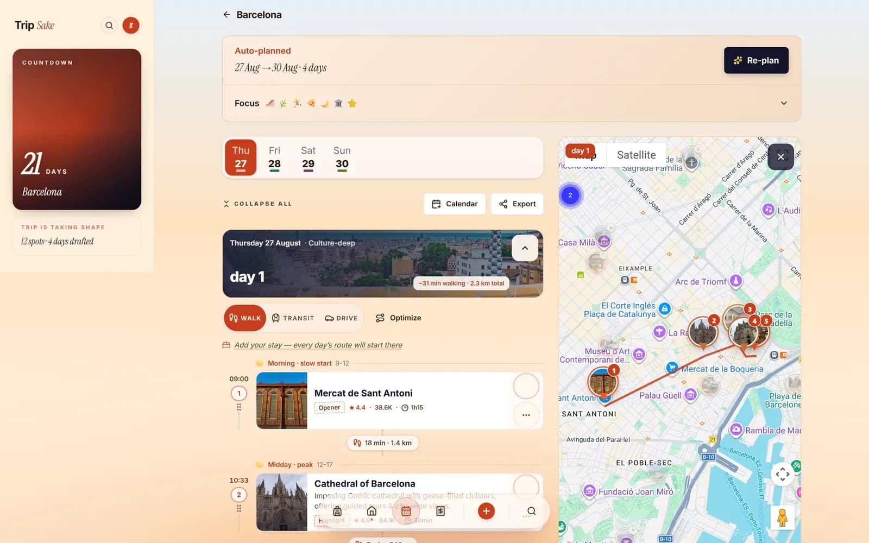Close the fullscreen map with the X button

[780, 156]
